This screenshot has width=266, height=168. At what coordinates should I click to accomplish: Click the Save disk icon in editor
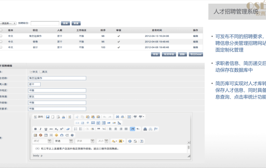point(48,117)
